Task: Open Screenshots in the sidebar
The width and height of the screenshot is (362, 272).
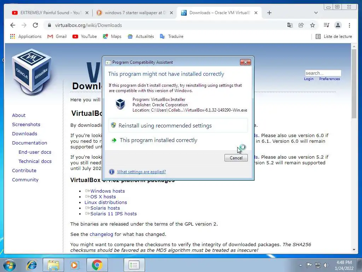Action: point(26,124)
